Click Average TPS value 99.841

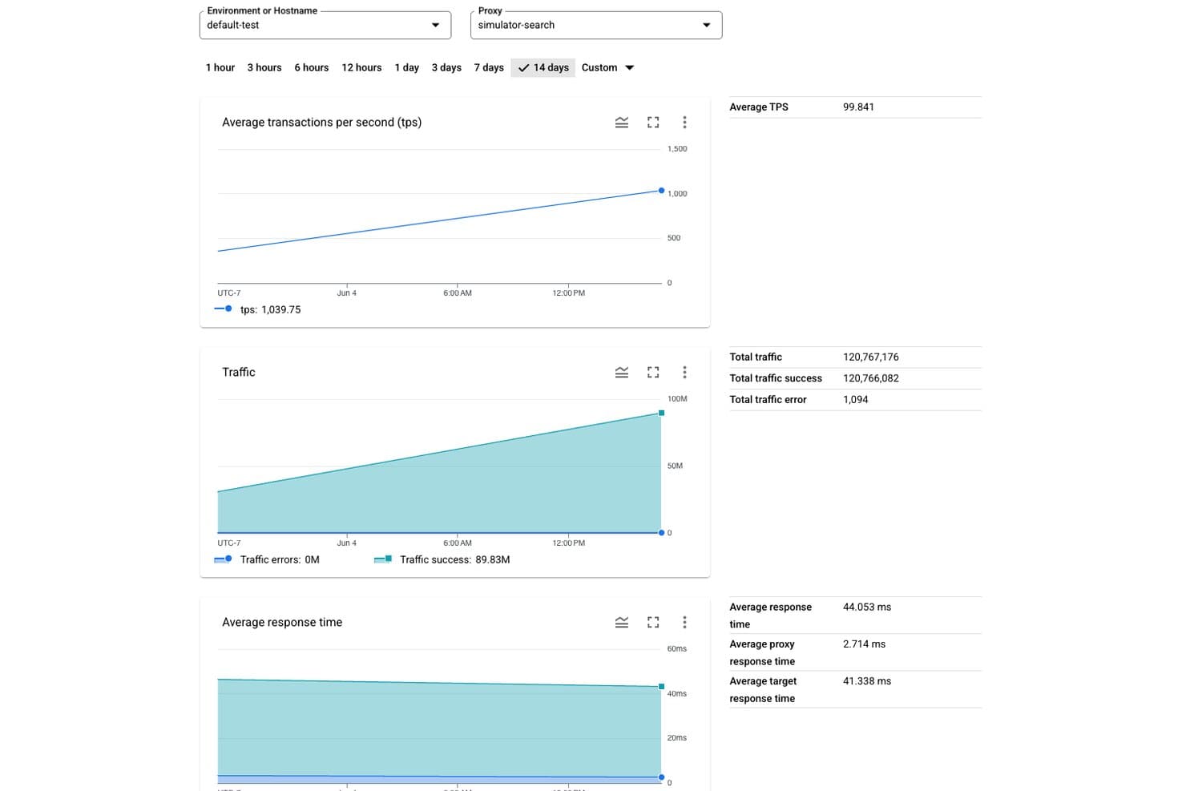pos(858,107)
